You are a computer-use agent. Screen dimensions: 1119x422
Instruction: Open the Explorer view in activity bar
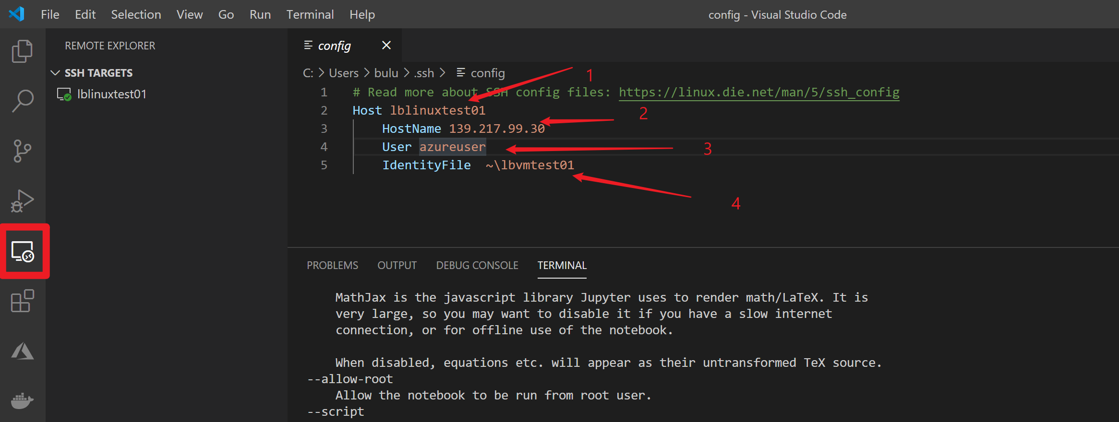(22, 51)
